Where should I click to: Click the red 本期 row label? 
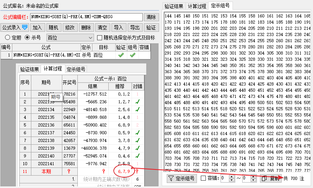[46, 171]
